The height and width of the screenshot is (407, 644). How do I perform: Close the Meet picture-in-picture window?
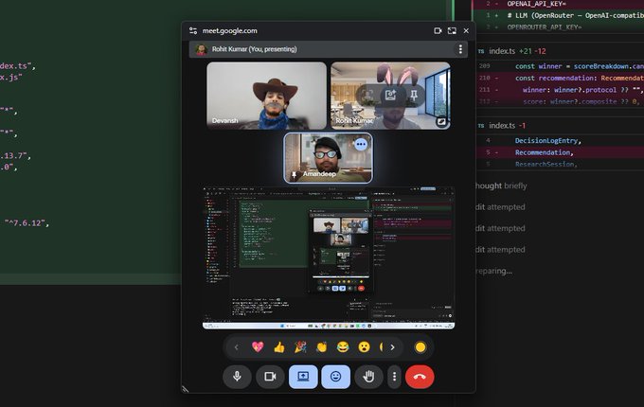click(x=466, y=31)
